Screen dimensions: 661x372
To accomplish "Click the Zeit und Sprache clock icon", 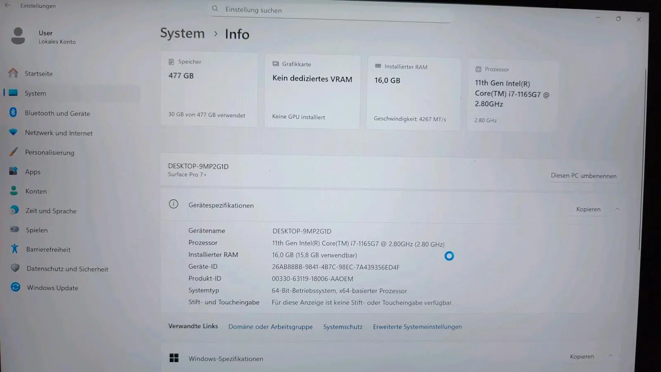I will pyautogui.click(x=14, y=210).
